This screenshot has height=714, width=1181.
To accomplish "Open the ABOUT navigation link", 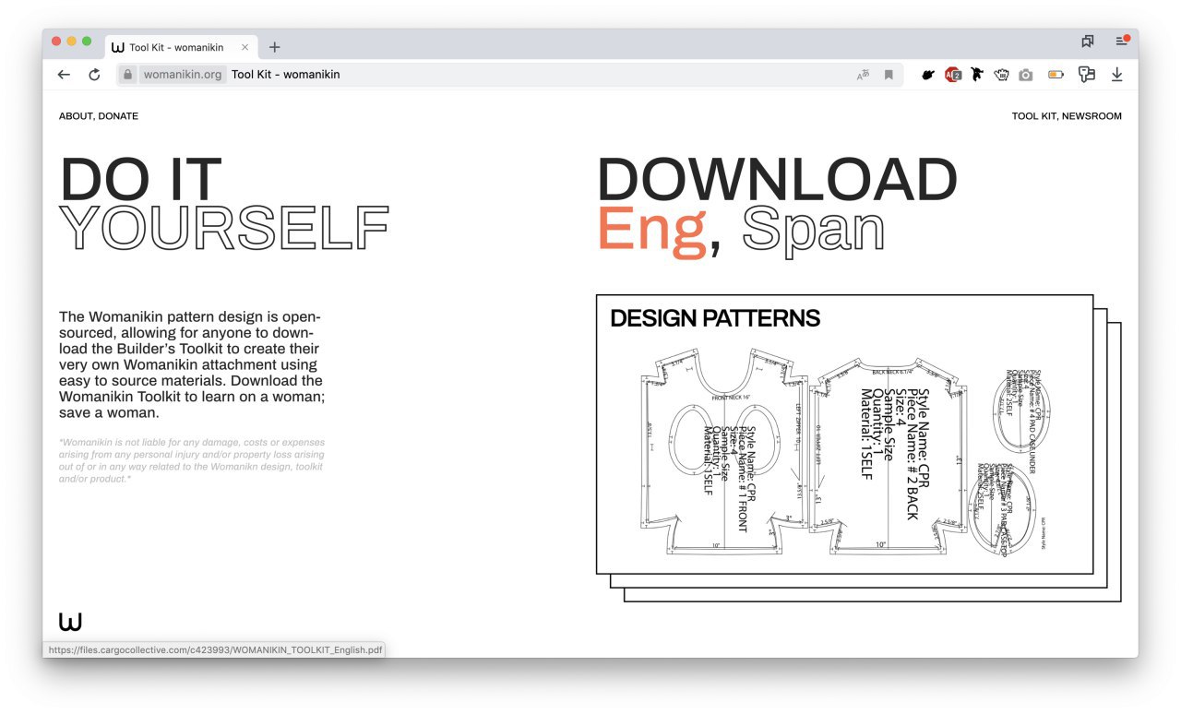I will point(76,116).
